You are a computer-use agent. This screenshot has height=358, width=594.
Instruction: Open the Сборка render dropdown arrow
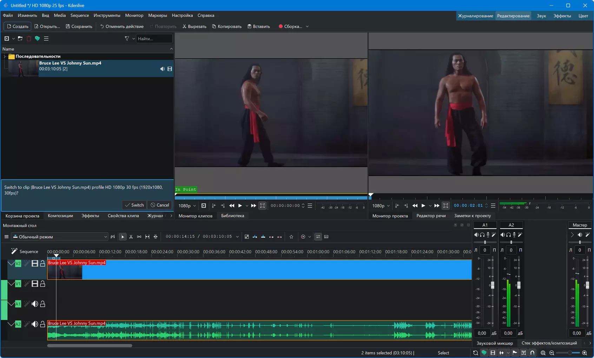[x=307, y=27]
